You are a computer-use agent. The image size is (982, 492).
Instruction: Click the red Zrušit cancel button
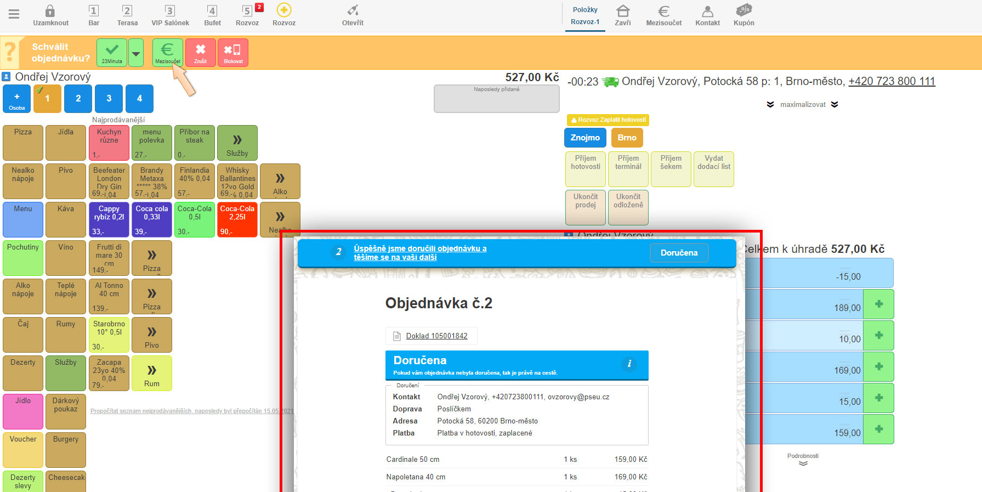(x=200, y=53)
